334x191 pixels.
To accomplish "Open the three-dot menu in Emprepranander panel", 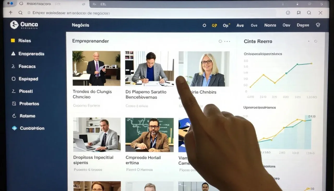I will pos(227,41).
